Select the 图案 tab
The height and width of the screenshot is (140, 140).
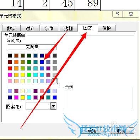click(88, 28)
